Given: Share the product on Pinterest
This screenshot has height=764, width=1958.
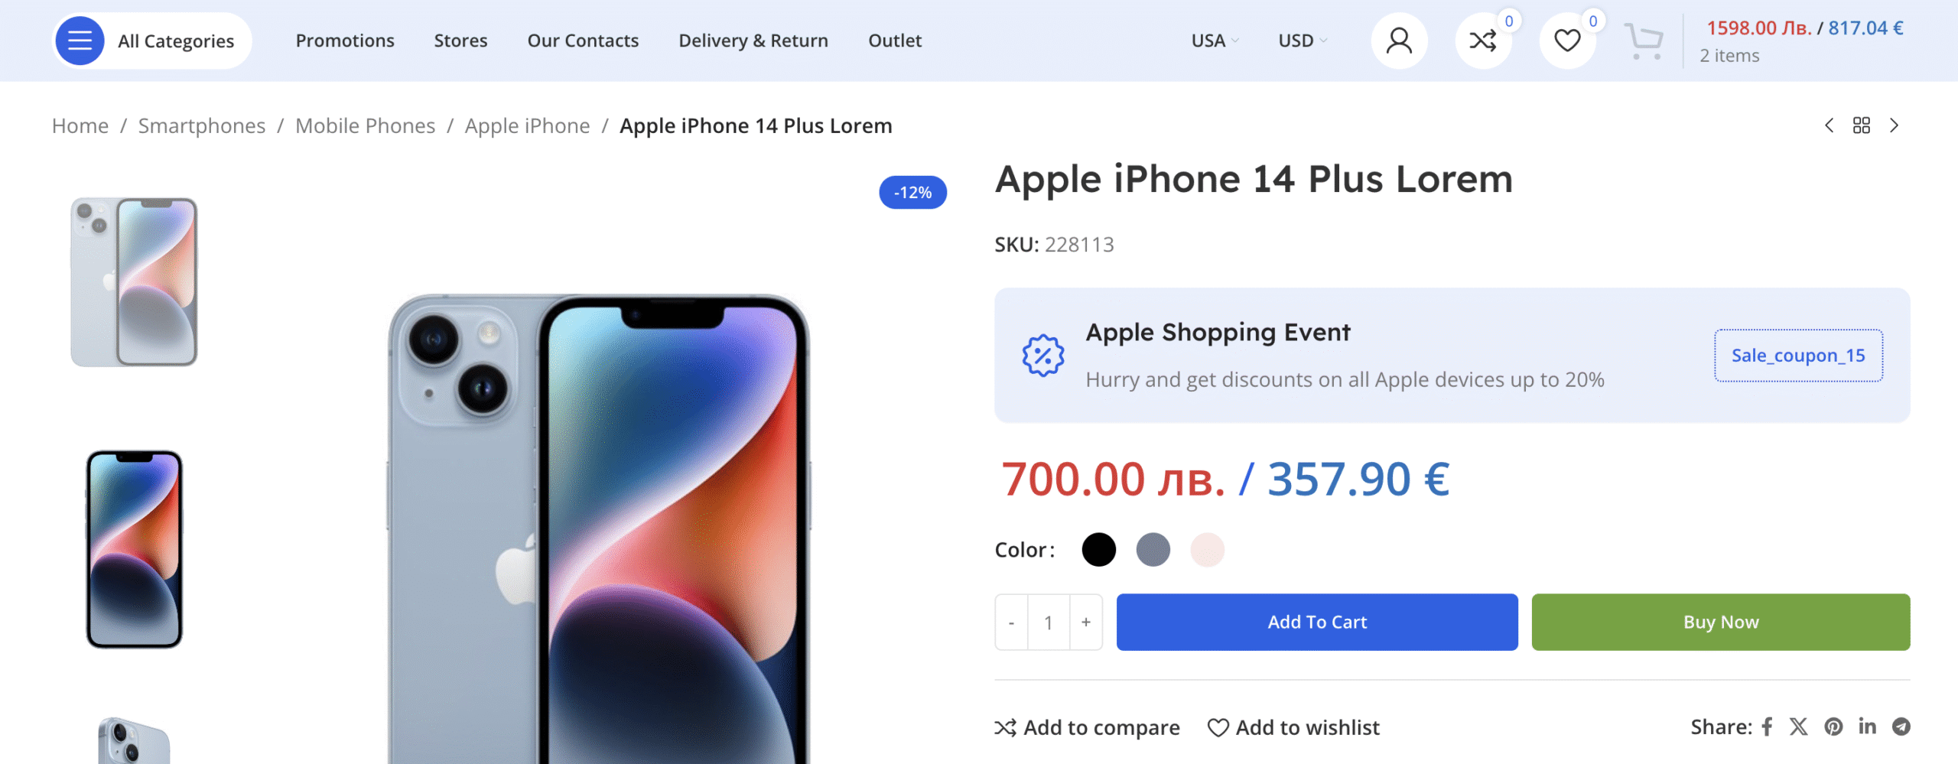Looking at the screenshot, I should (x=1833, y=727).
